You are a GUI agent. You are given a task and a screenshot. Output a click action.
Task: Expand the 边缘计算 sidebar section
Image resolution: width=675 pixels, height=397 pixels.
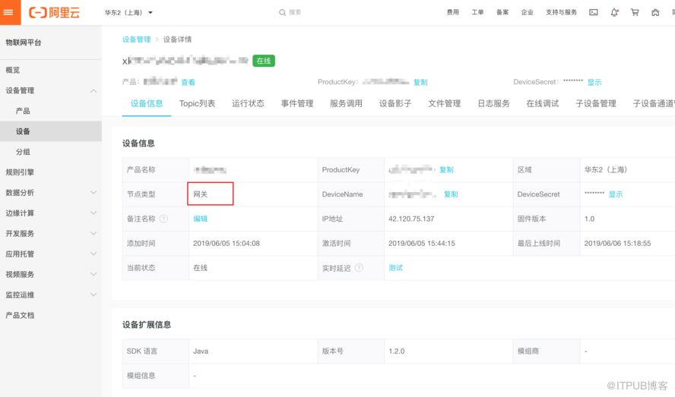93,213
